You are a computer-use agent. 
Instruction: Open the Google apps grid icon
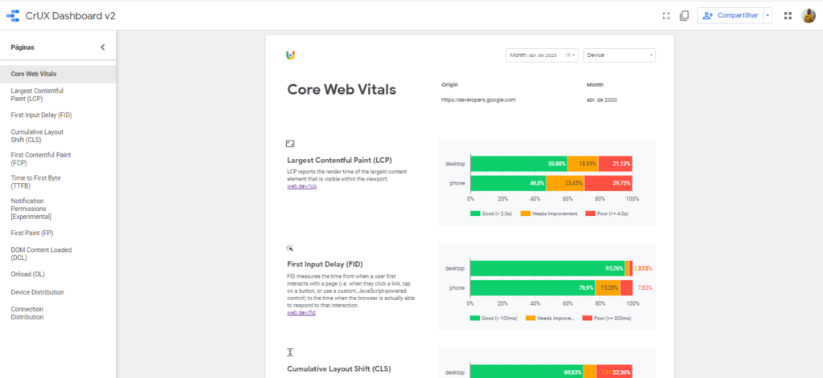click(x=788, y=16)
